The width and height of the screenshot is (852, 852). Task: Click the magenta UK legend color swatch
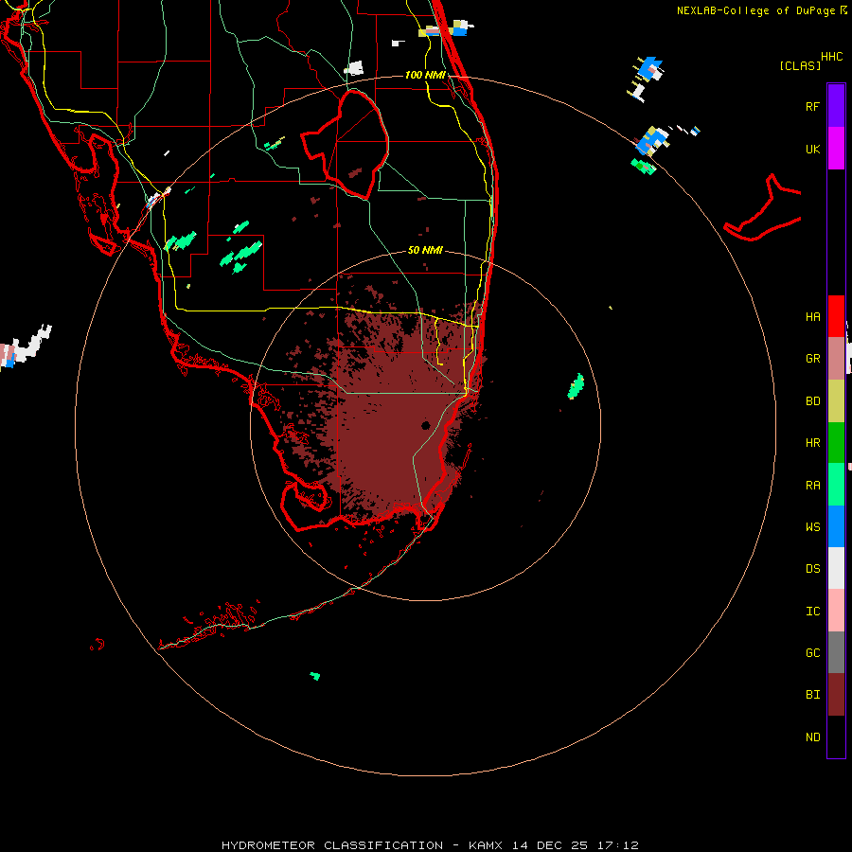click(836, 148)
